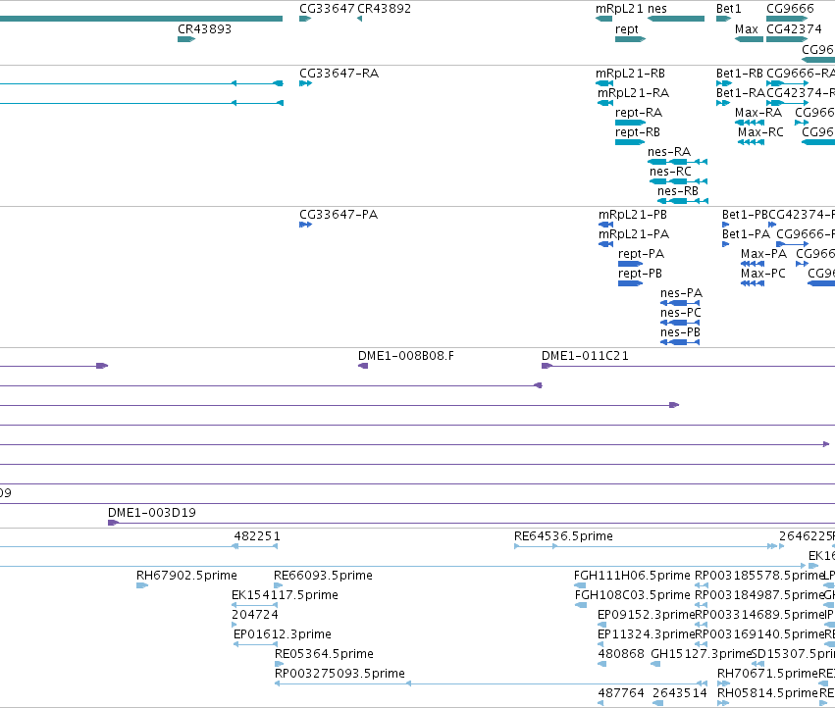Screen dimensions: 835x708
Task: Select the Max-PC protein feature
Action: click(x=753, y=283)
